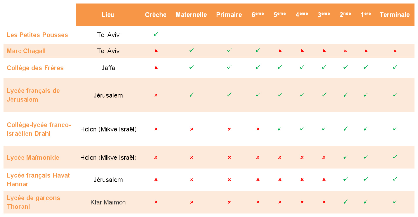The width and height of the screenshot is (418, 217).
Task: Click Marc Chagall's Maternelle green checkmark
Action: click(191, 51)
